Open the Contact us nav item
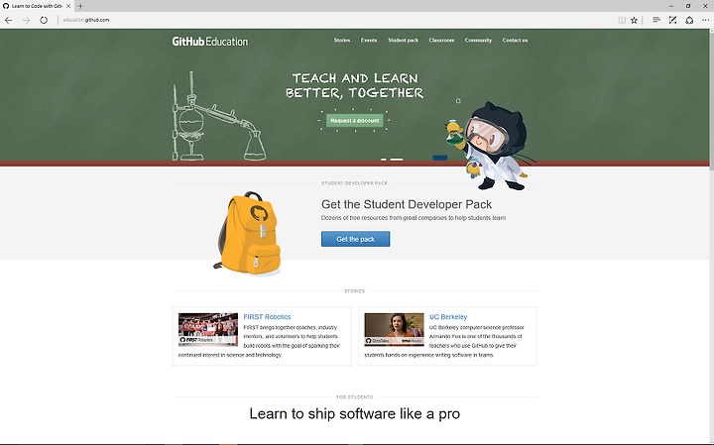This screenshot has width=714, height=445. (x=515, y=40)
